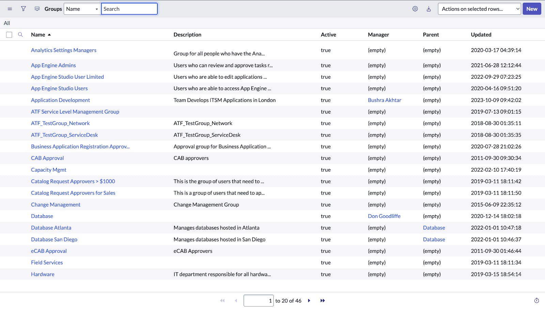This screenshot has height=309, width=545.
Task: Open the list context hamburger menu
Action: tap(10, 9)
